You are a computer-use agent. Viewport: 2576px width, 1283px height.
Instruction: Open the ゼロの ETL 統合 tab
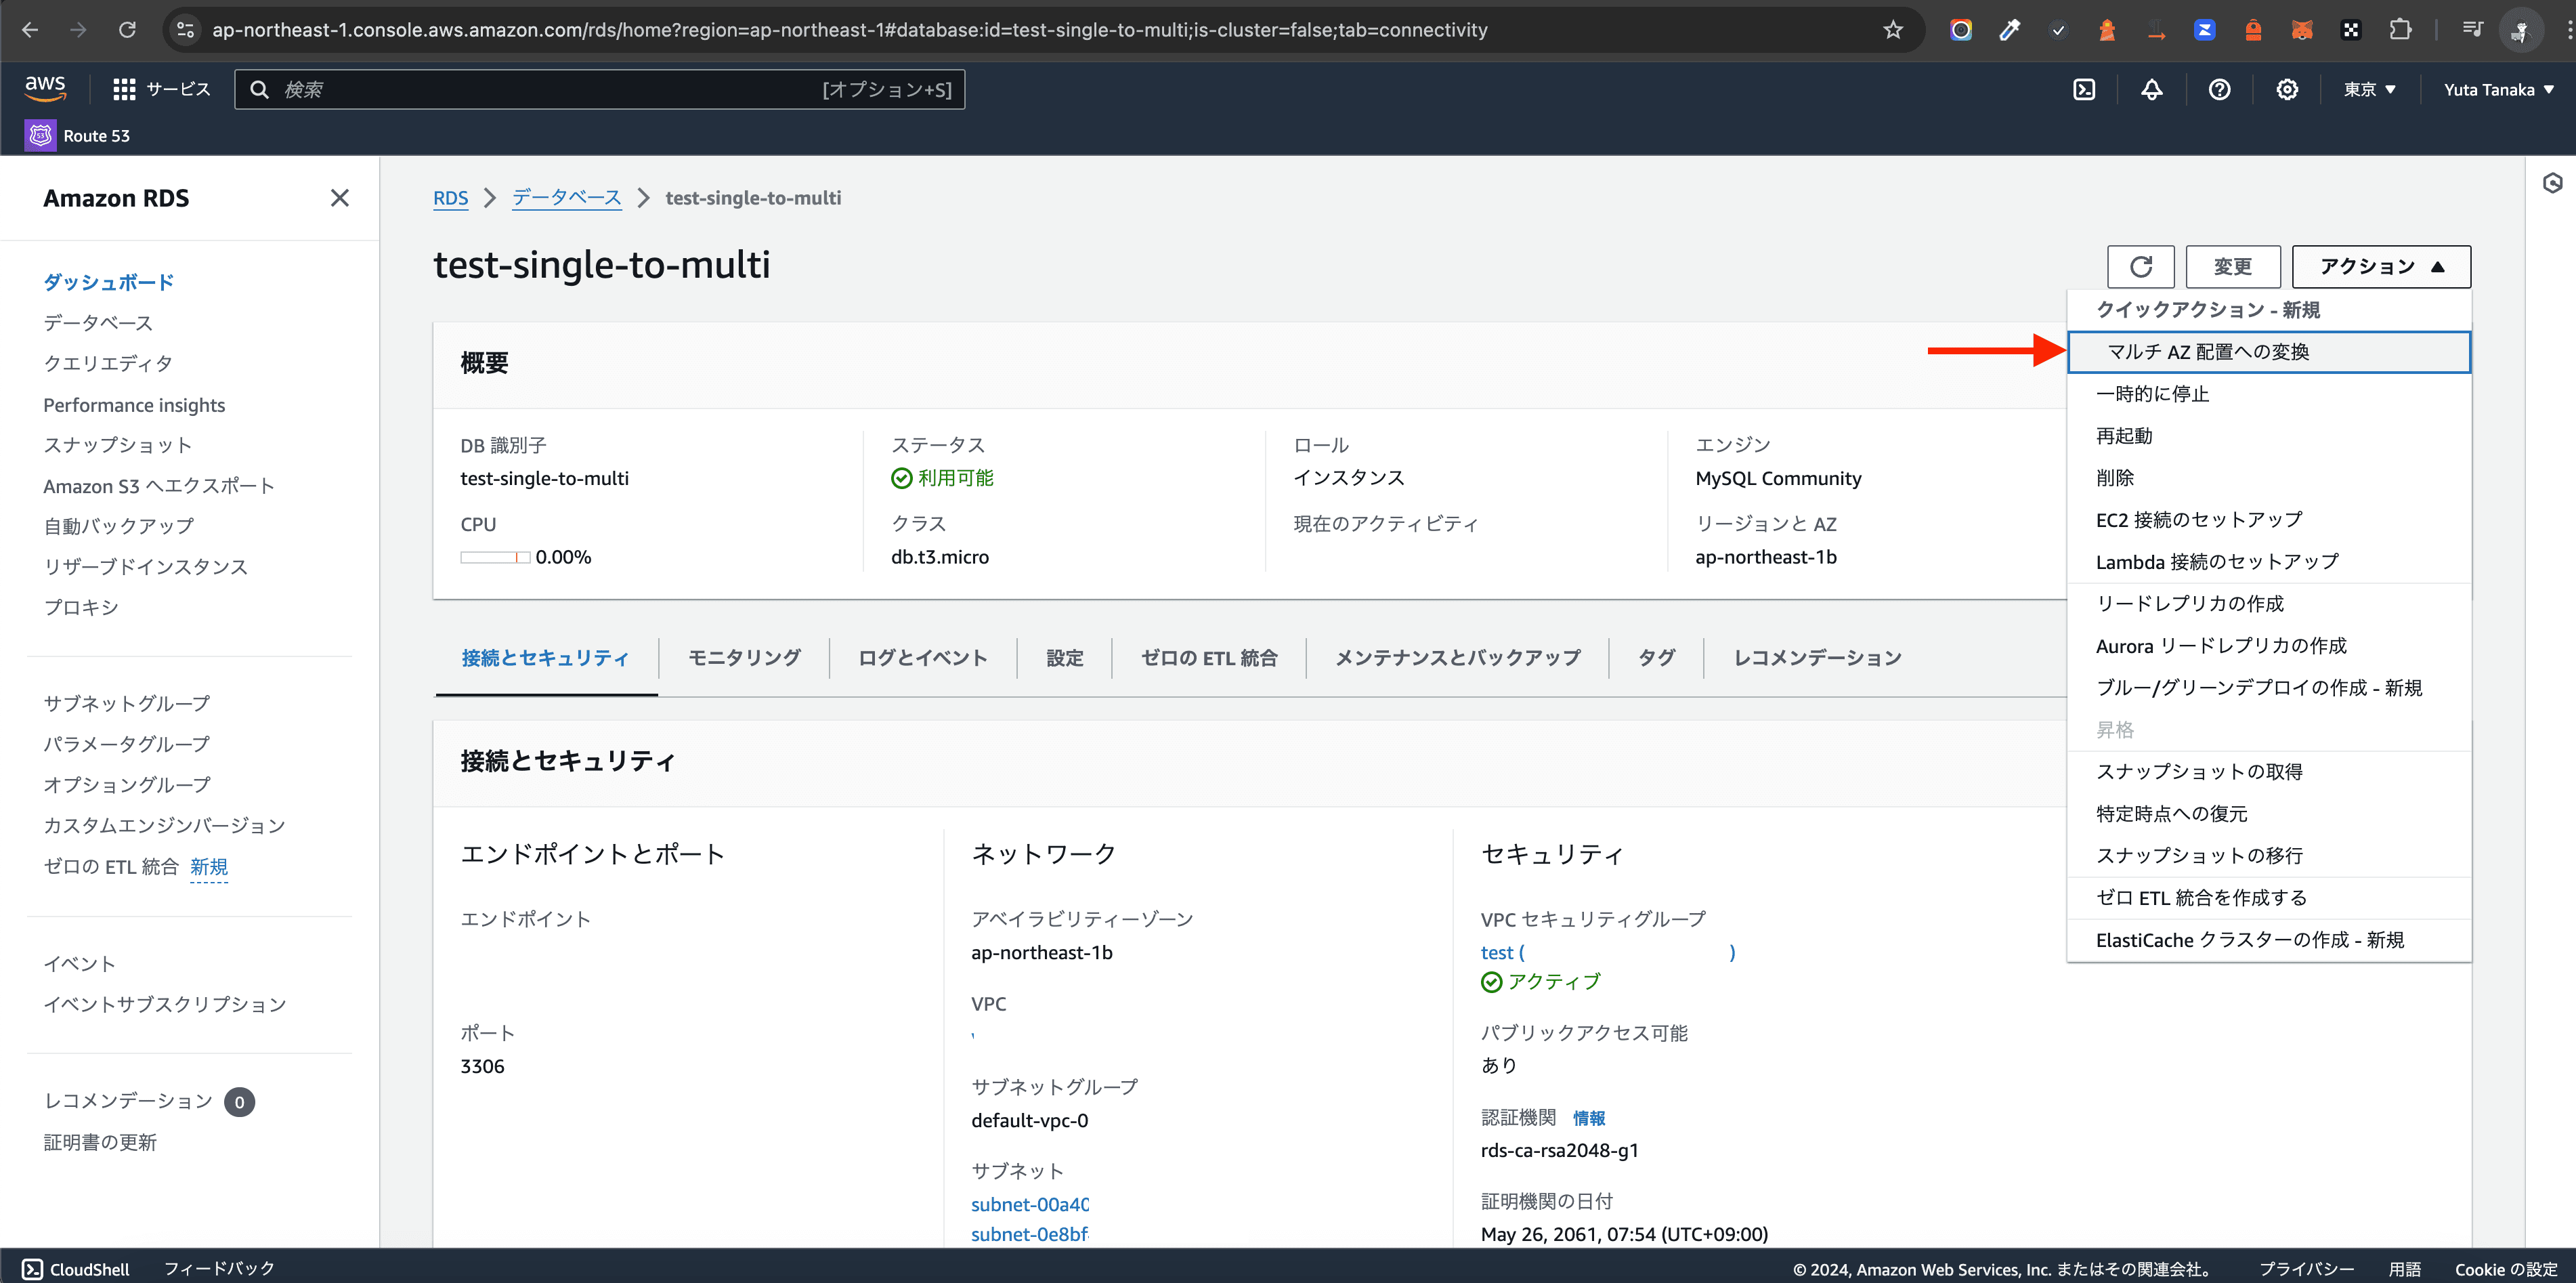pyautogui.click(x=1209, y=658)
